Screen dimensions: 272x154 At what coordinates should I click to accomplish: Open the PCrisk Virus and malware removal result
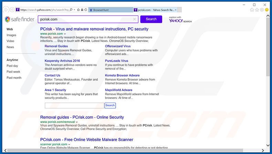coord(94,29)
